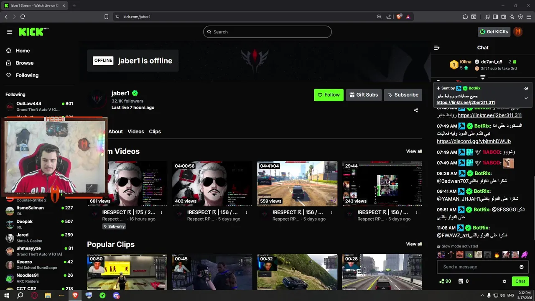Image resolution: width=535 pixels, height=301 pixels.
Task: Insert the fire emote
Action: coord(497,254)
